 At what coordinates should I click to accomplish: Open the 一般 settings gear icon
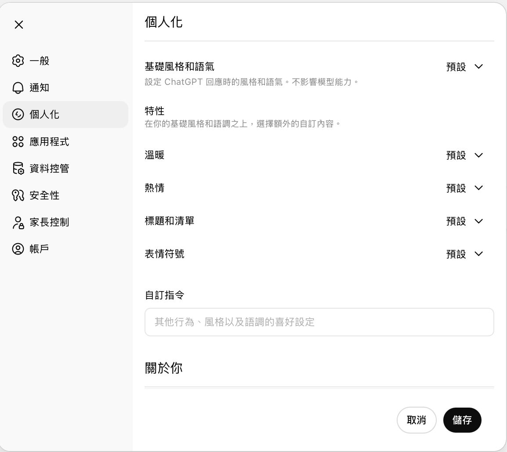(18, 61)
